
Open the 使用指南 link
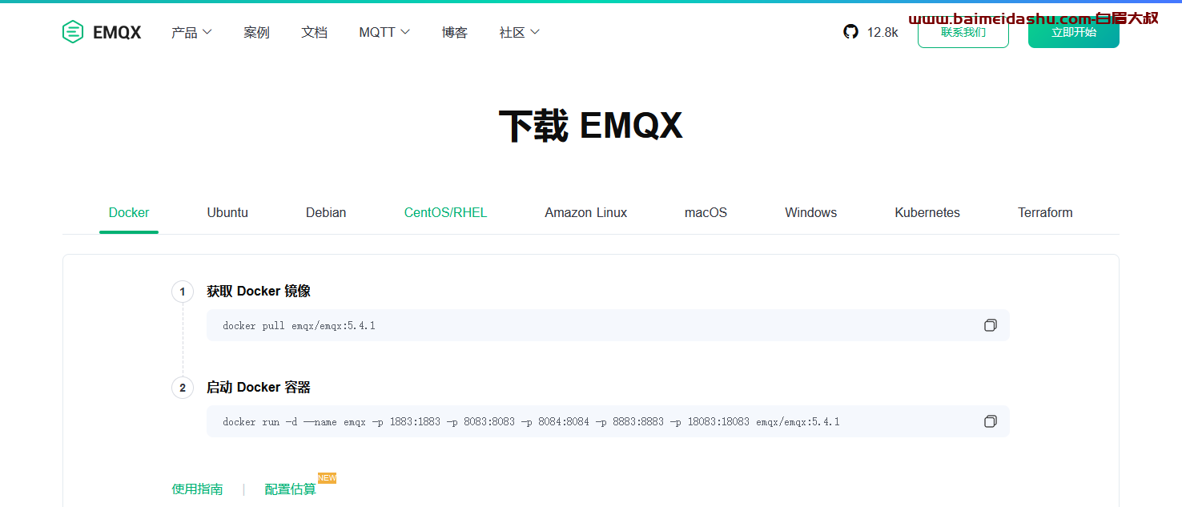(x=197, y=489)
